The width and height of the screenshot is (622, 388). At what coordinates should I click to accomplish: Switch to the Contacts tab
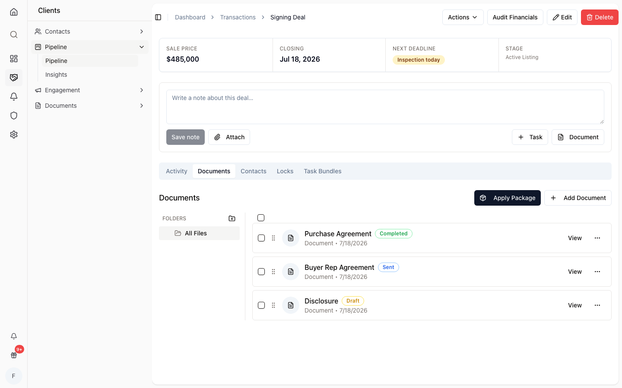click(x=254, y=171)
